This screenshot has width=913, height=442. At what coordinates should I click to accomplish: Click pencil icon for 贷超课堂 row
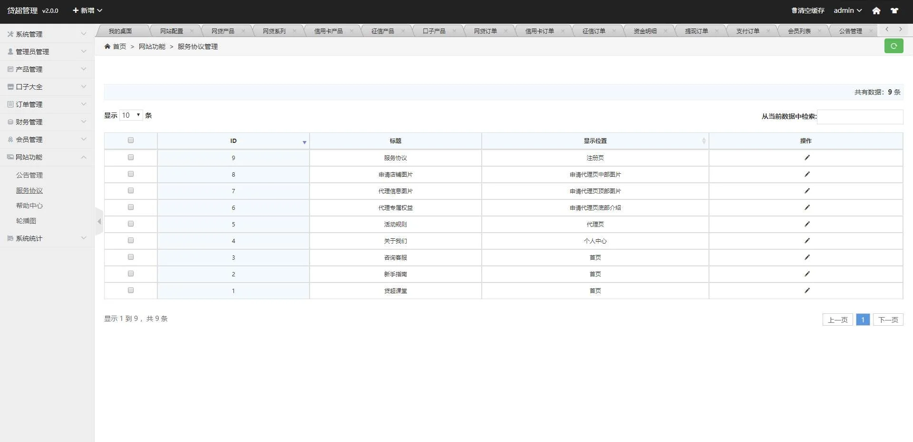pos(806,291)
